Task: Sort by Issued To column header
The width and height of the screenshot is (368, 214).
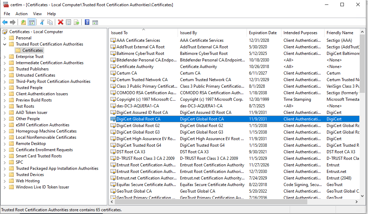Action: [119, 33]
